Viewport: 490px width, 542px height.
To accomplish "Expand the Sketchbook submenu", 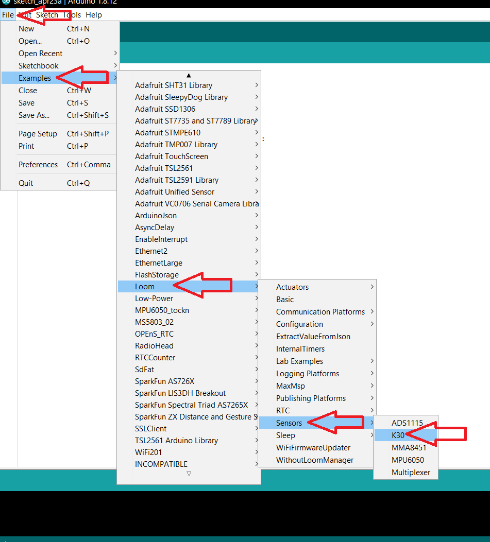I will coord(60,66).
